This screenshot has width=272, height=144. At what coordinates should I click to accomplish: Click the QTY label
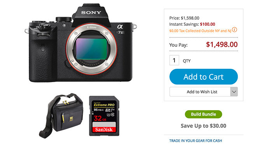pos(187,61)
